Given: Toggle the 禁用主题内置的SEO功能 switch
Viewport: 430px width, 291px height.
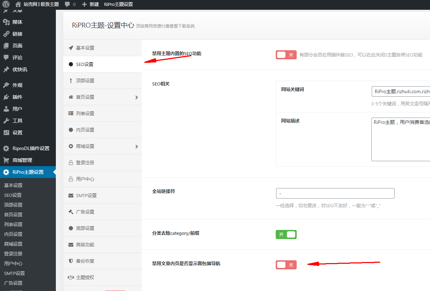Looking at the screenshot, I should (x=286, y=55).
